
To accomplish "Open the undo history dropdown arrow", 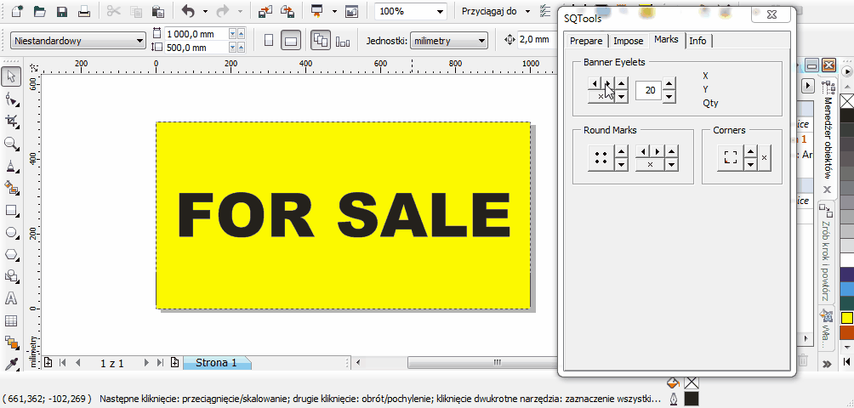I will tap(205, 11).
